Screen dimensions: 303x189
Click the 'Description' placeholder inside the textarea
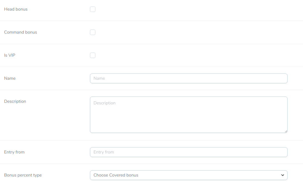point(104,103)
